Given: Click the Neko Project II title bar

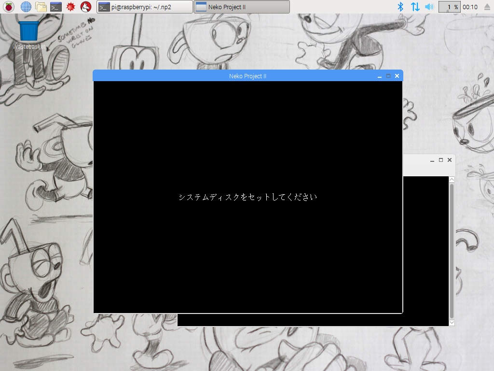Looking at the screenshot, I should [247, 76].
